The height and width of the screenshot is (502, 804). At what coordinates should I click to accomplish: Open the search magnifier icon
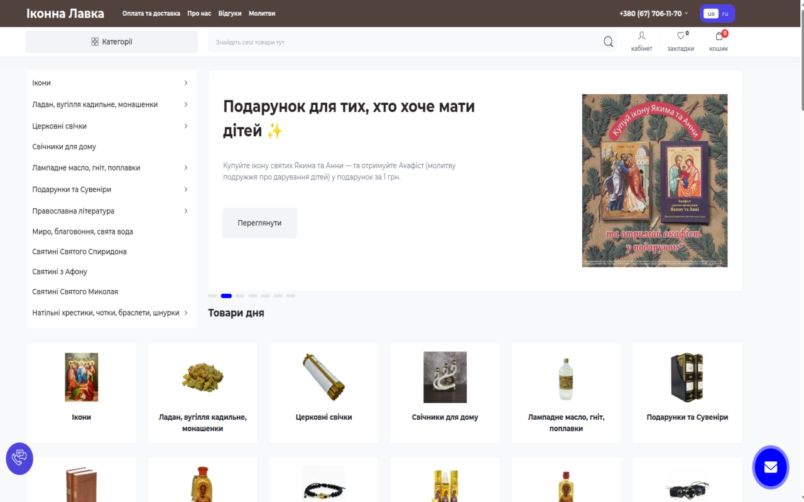coord(608,42)
